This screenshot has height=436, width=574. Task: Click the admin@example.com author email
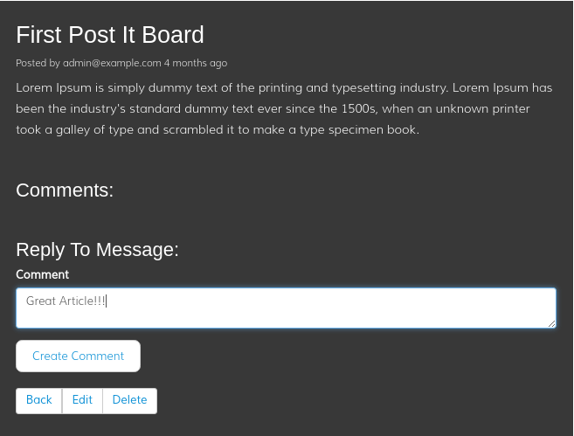[x=112, y=63]
